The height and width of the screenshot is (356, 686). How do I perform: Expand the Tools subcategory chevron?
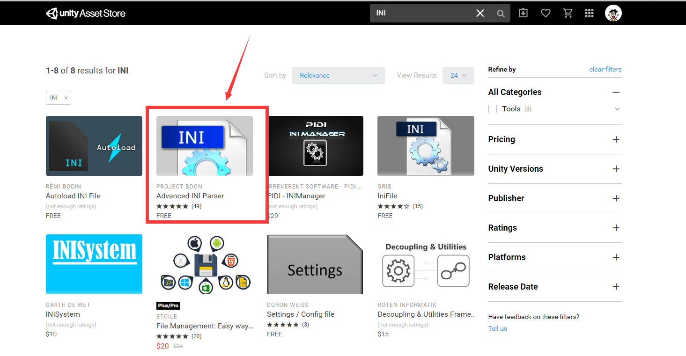[x=617, y=109]
